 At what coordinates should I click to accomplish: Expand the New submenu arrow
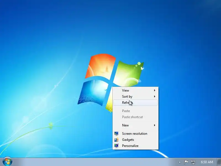155,125
